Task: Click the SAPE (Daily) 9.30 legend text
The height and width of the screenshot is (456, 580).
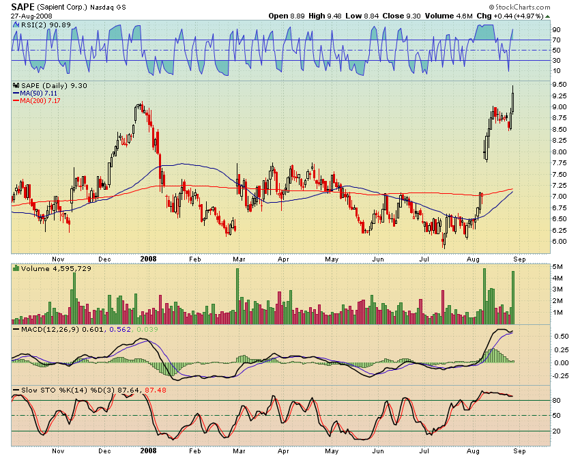Action: pyautogui.click(x=54, y=85)
